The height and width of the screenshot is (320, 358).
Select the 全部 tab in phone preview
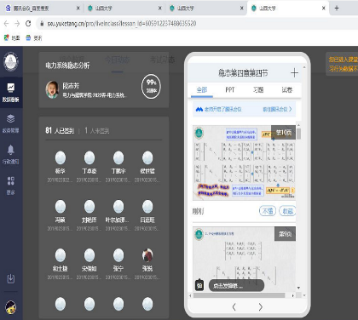click(202, 90)
